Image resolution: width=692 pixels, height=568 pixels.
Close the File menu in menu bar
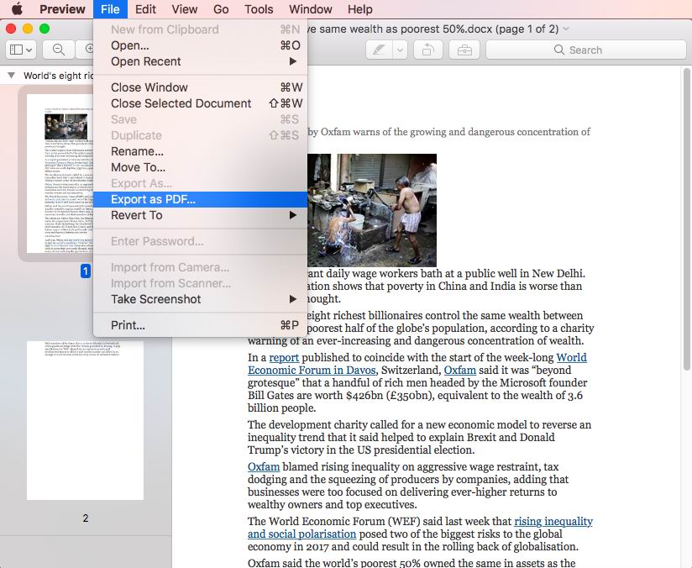[110, 9]
